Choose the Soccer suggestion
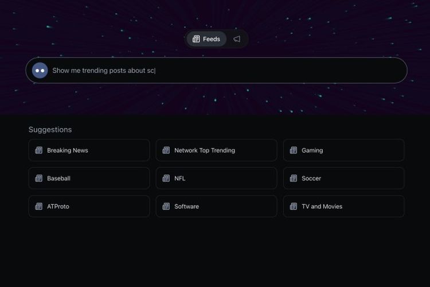 point(343,179)
